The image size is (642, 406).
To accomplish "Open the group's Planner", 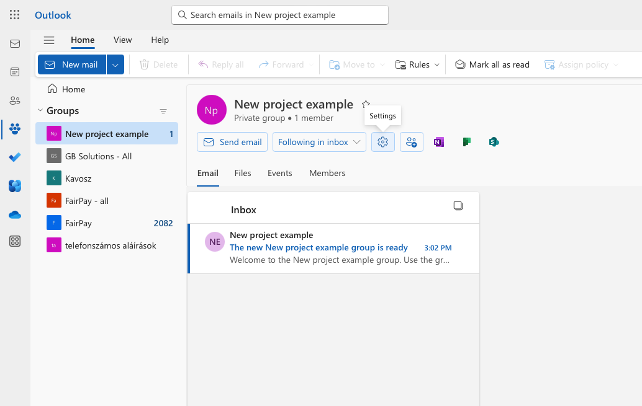I will pyautogui.click(x=466, y=142).
